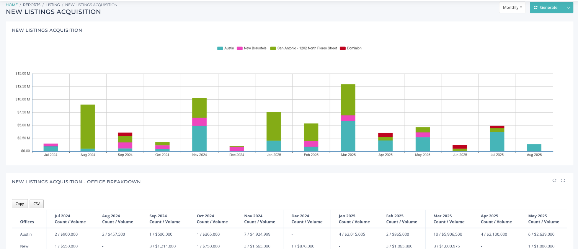Click the Generate button

tap(546, 8)
